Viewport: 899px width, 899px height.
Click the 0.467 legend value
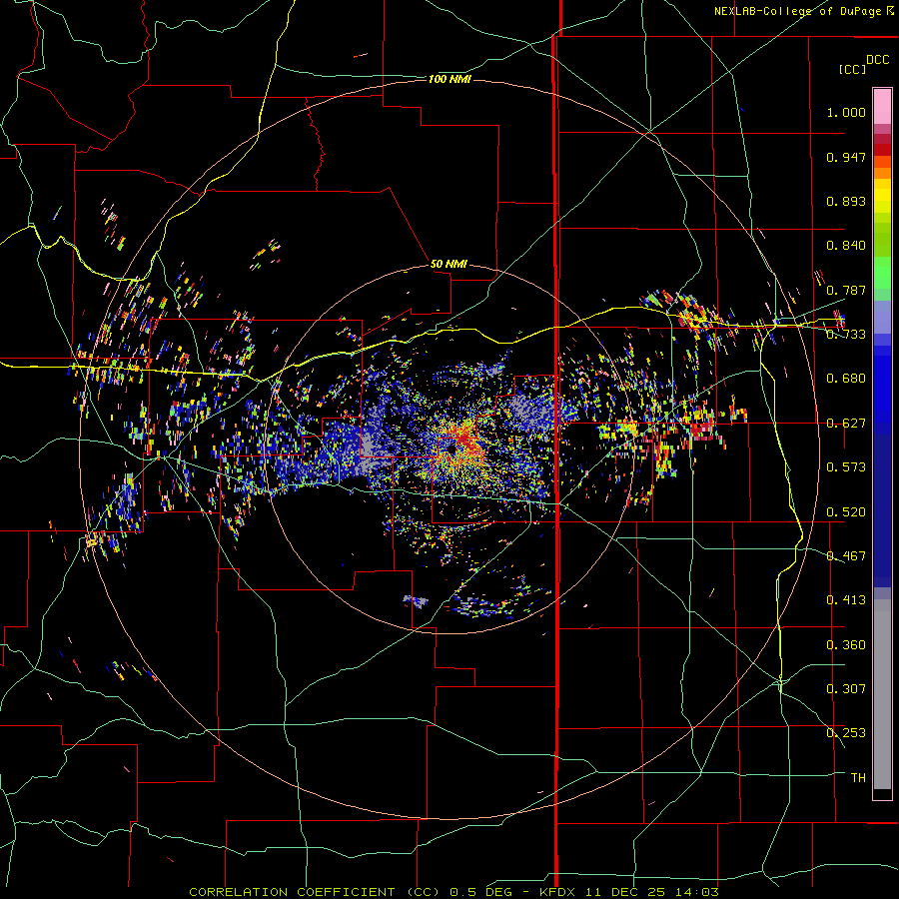click(846, 556)
